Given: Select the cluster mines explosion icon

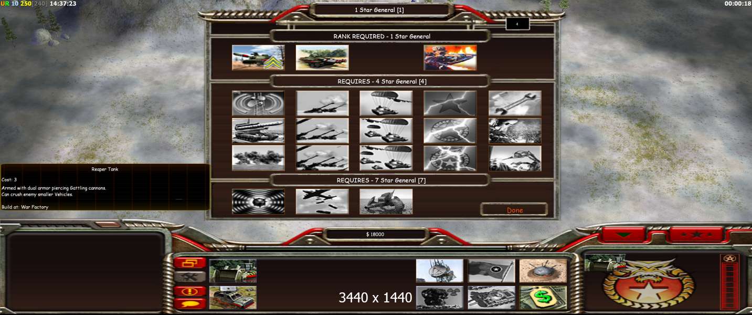Looking at the screenshot, I should (x=515, y=131).
